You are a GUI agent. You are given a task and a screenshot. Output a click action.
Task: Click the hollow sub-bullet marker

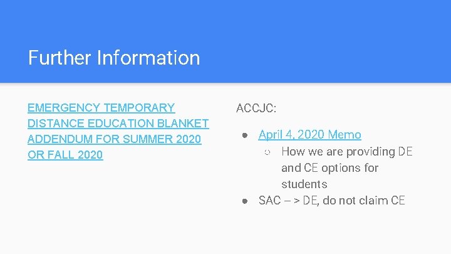[267, 152]
